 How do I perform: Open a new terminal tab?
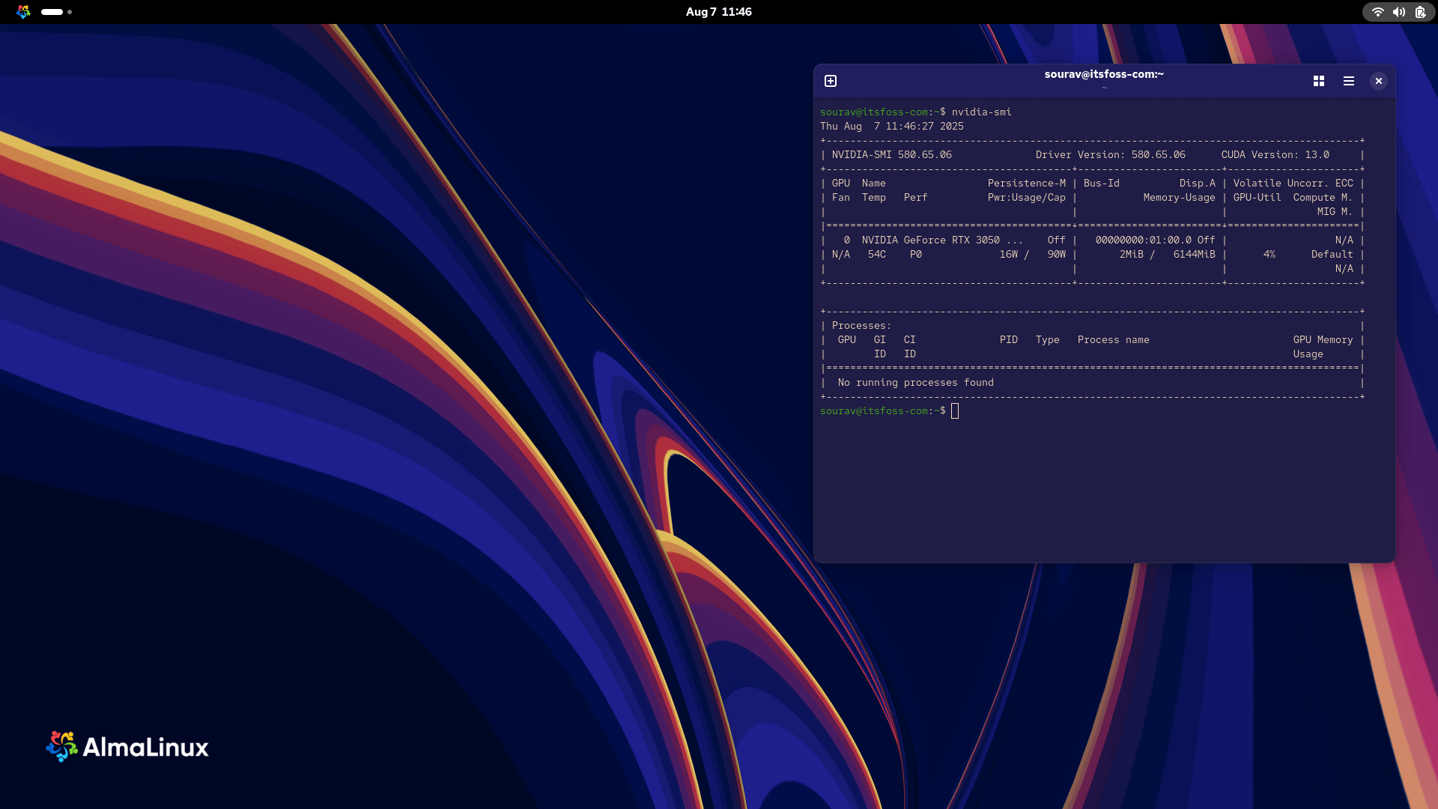coord(830,81)
